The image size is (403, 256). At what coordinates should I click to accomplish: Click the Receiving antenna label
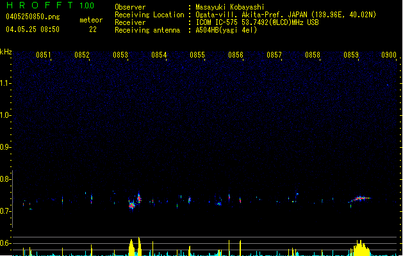click(147, 30)
